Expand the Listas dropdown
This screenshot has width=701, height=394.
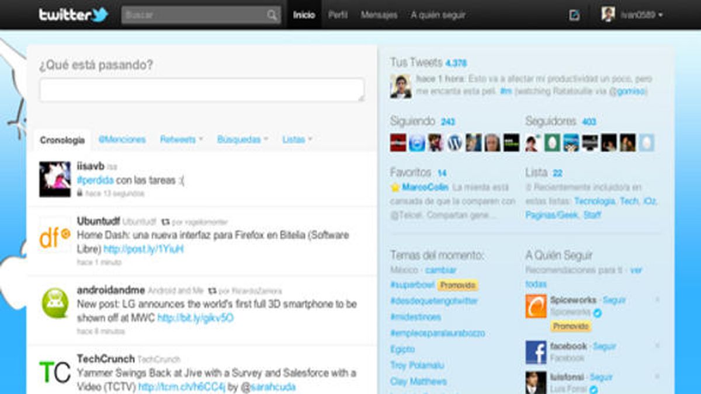pos(297,140)
